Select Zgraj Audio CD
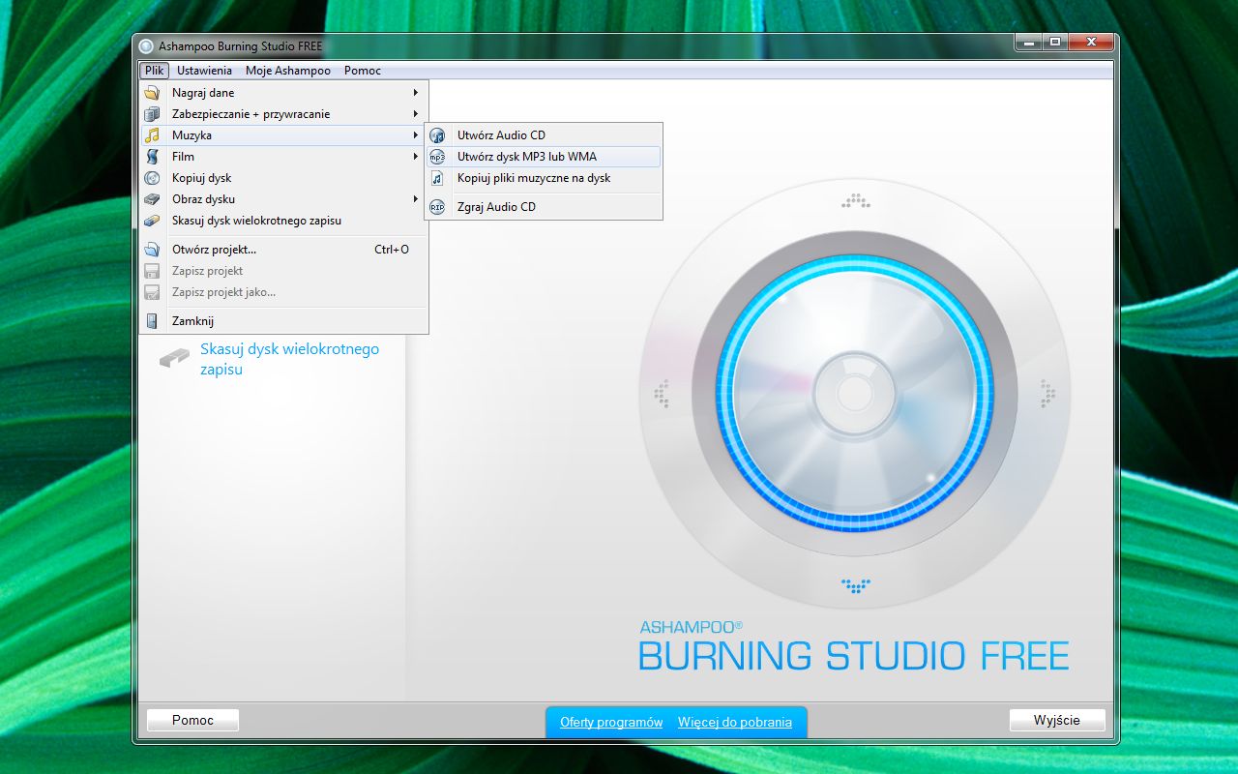 (x=544, y=207)
